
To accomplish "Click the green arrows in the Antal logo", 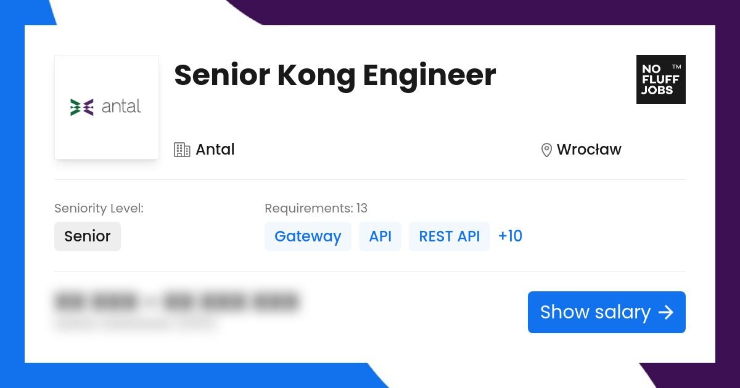I will [75, 107].
